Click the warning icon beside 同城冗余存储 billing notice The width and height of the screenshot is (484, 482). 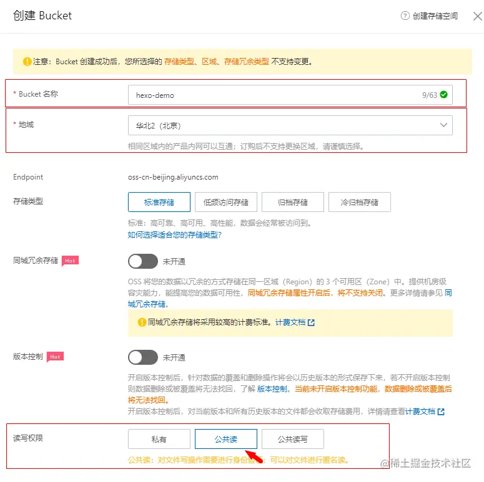pos(142,322)
